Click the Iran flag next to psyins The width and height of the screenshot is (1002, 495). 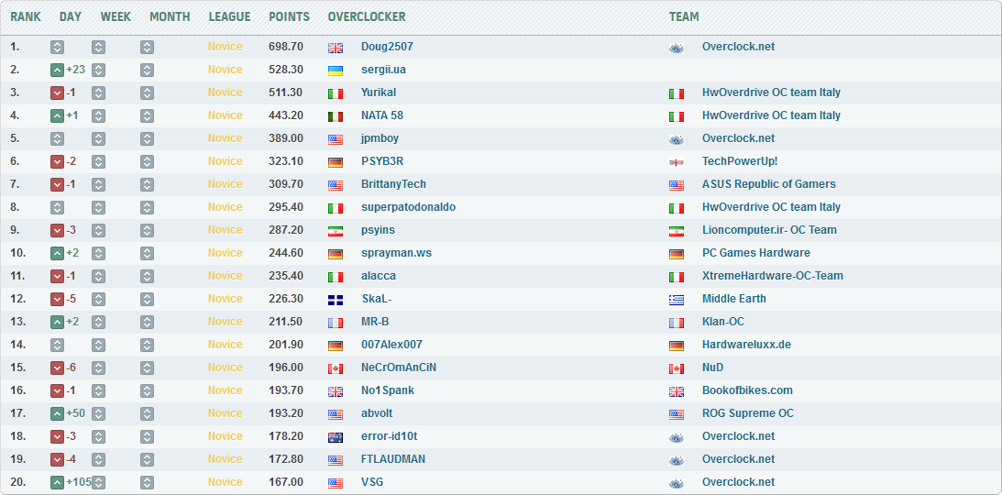336,230
